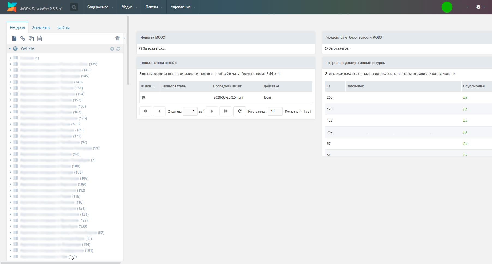Click the new static resource icon

(x=40, y=39)
